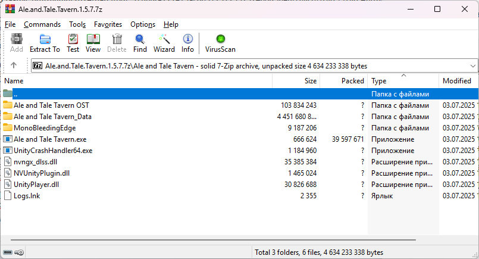Click the size value '9 187 206'
This screenshot has height=259, width=479.
click(302, 128)
